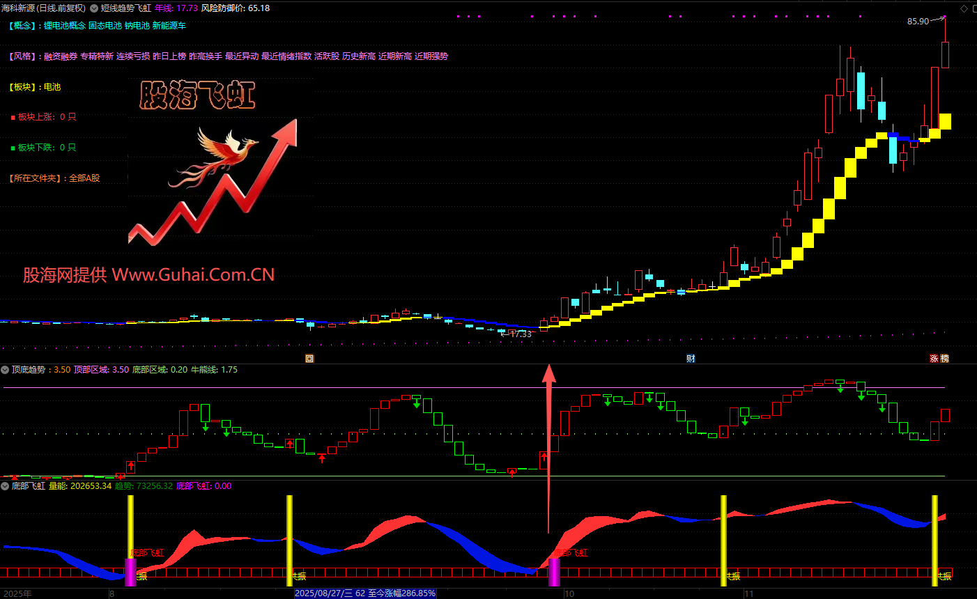This screenshot has width=977, height=599.
Task: Click the 17.33 low price label
Action: (520, 334)
